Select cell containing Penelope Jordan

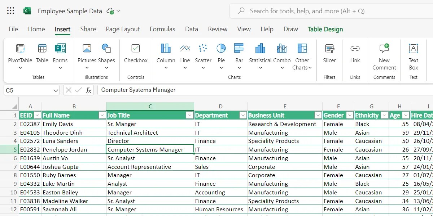tap(74, 149)
